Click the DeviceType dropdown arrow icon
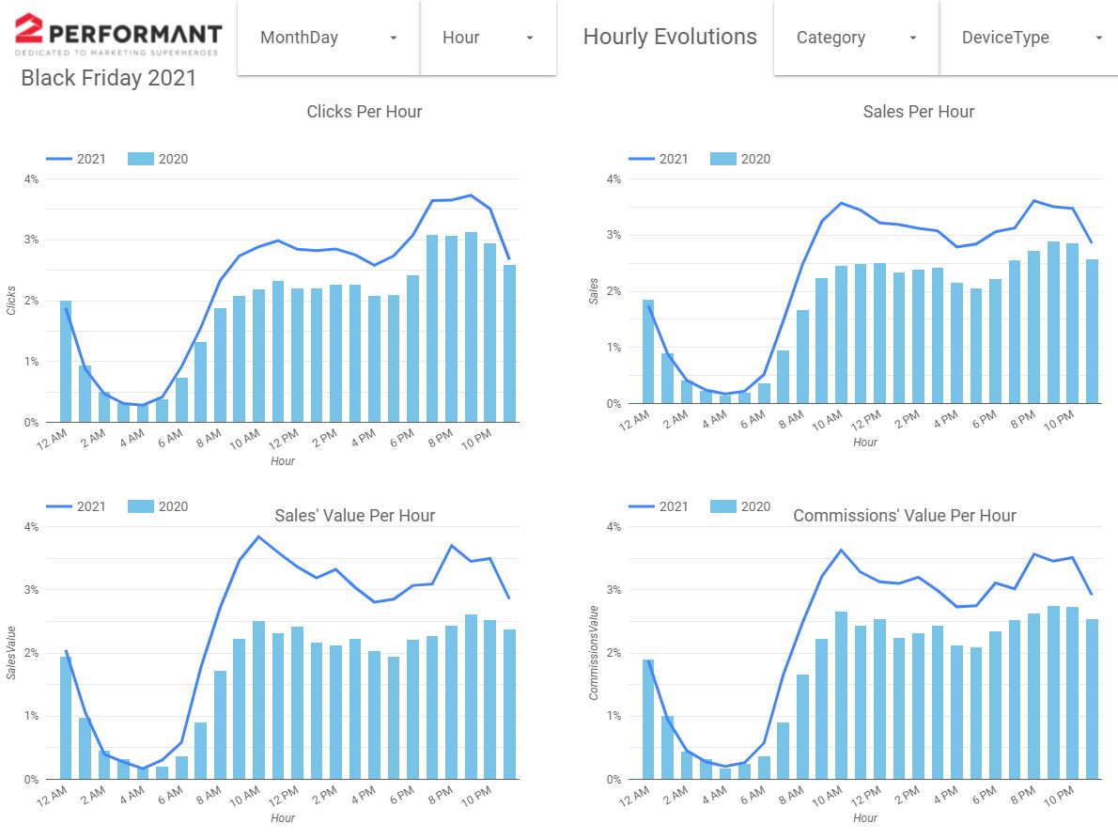Viewport: 1118px width, 839px height. coord(1099,38)
